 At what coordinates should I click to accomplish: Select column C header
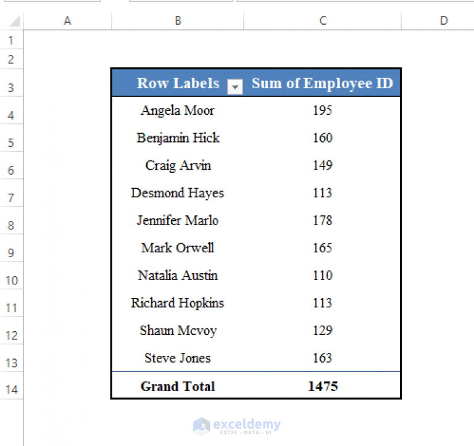pos(323,20)
